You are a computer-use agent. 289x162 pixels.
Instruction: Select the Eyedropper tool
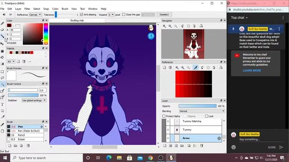[x=2, y=125]
